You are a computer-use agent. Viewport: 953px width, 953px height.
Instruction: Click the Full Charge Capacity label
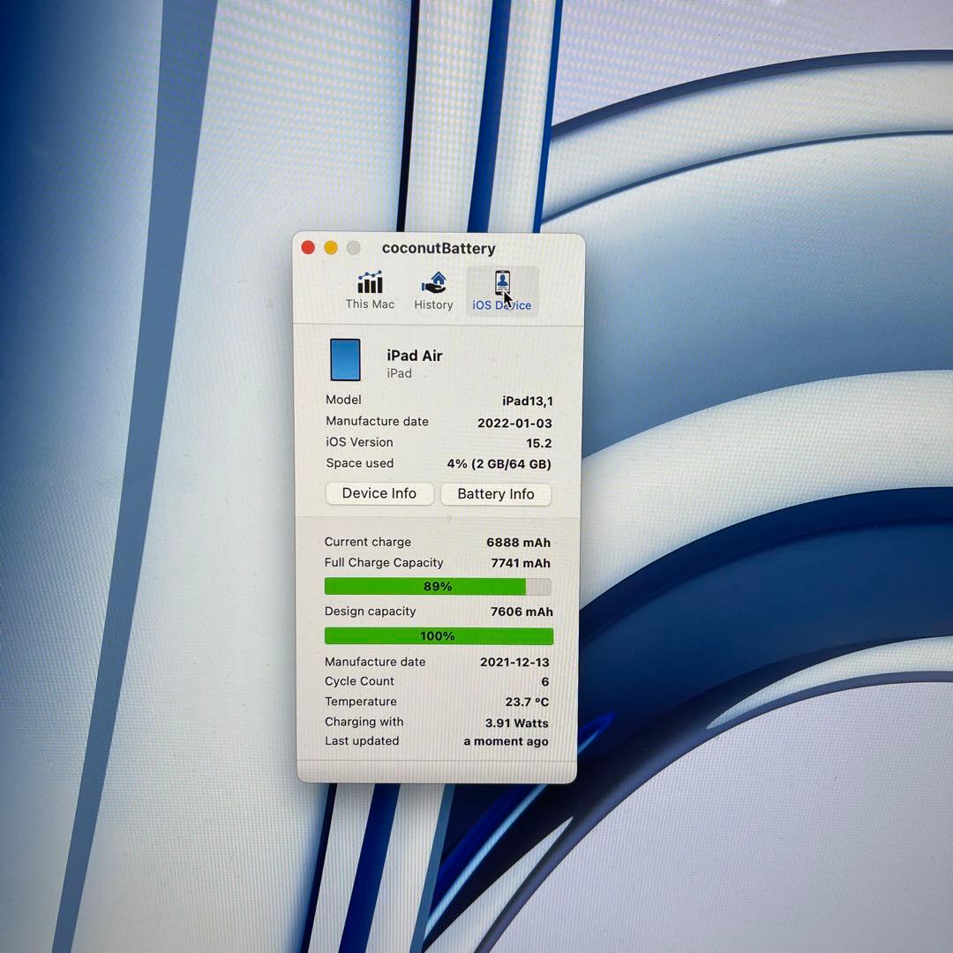click(x=384, y=563)
